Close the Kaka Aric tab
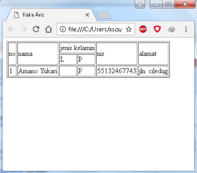The width and height of the screenshot is (197, 173). pos(87,15)
